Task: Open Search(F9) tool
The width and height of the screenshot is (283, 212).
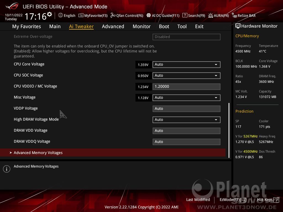Action: (194, 15)
